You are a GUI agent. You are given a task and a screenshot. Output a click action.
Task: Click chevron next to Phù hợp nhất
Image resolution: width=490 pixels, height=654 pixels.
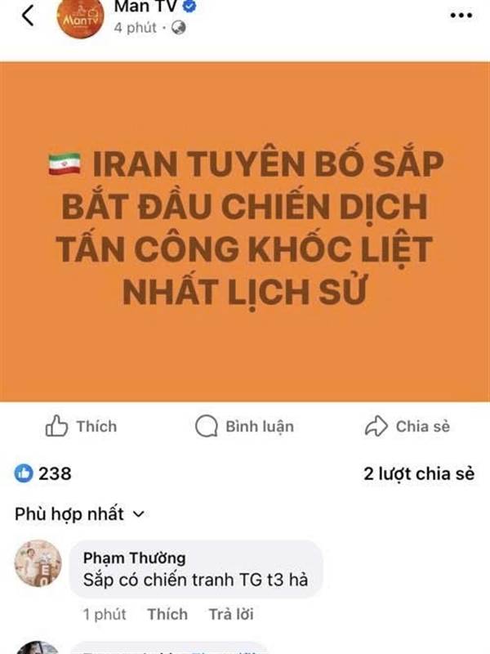click(138, 514)
